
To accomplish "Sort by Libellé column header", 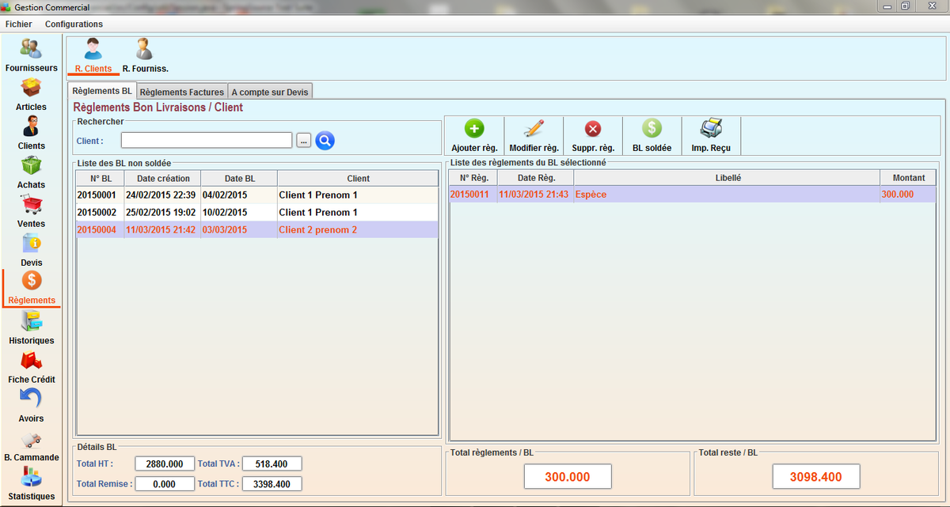I will coord(727,178).
